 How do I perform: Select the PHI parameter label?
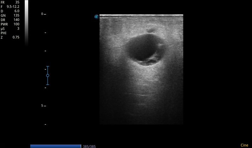[x=3, y=33]
